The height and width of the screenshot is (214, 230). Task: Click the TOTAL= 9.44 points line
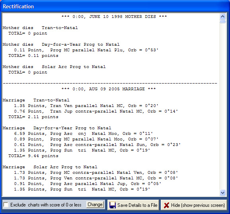point(33,156)
